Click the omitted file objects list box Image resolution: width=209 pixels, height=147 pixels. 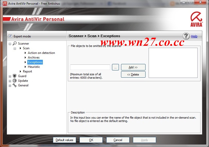click(x=173, y=63)
